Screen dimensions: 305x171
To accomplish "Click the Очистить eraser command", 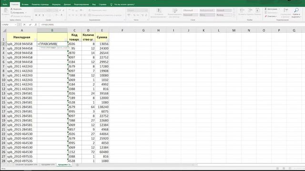I will 270,16.
